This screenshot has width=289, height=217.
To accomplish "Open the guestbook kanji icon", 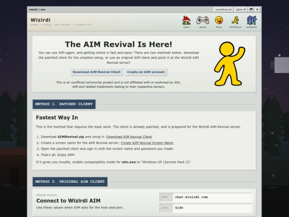I will click(x=252, y=20).
